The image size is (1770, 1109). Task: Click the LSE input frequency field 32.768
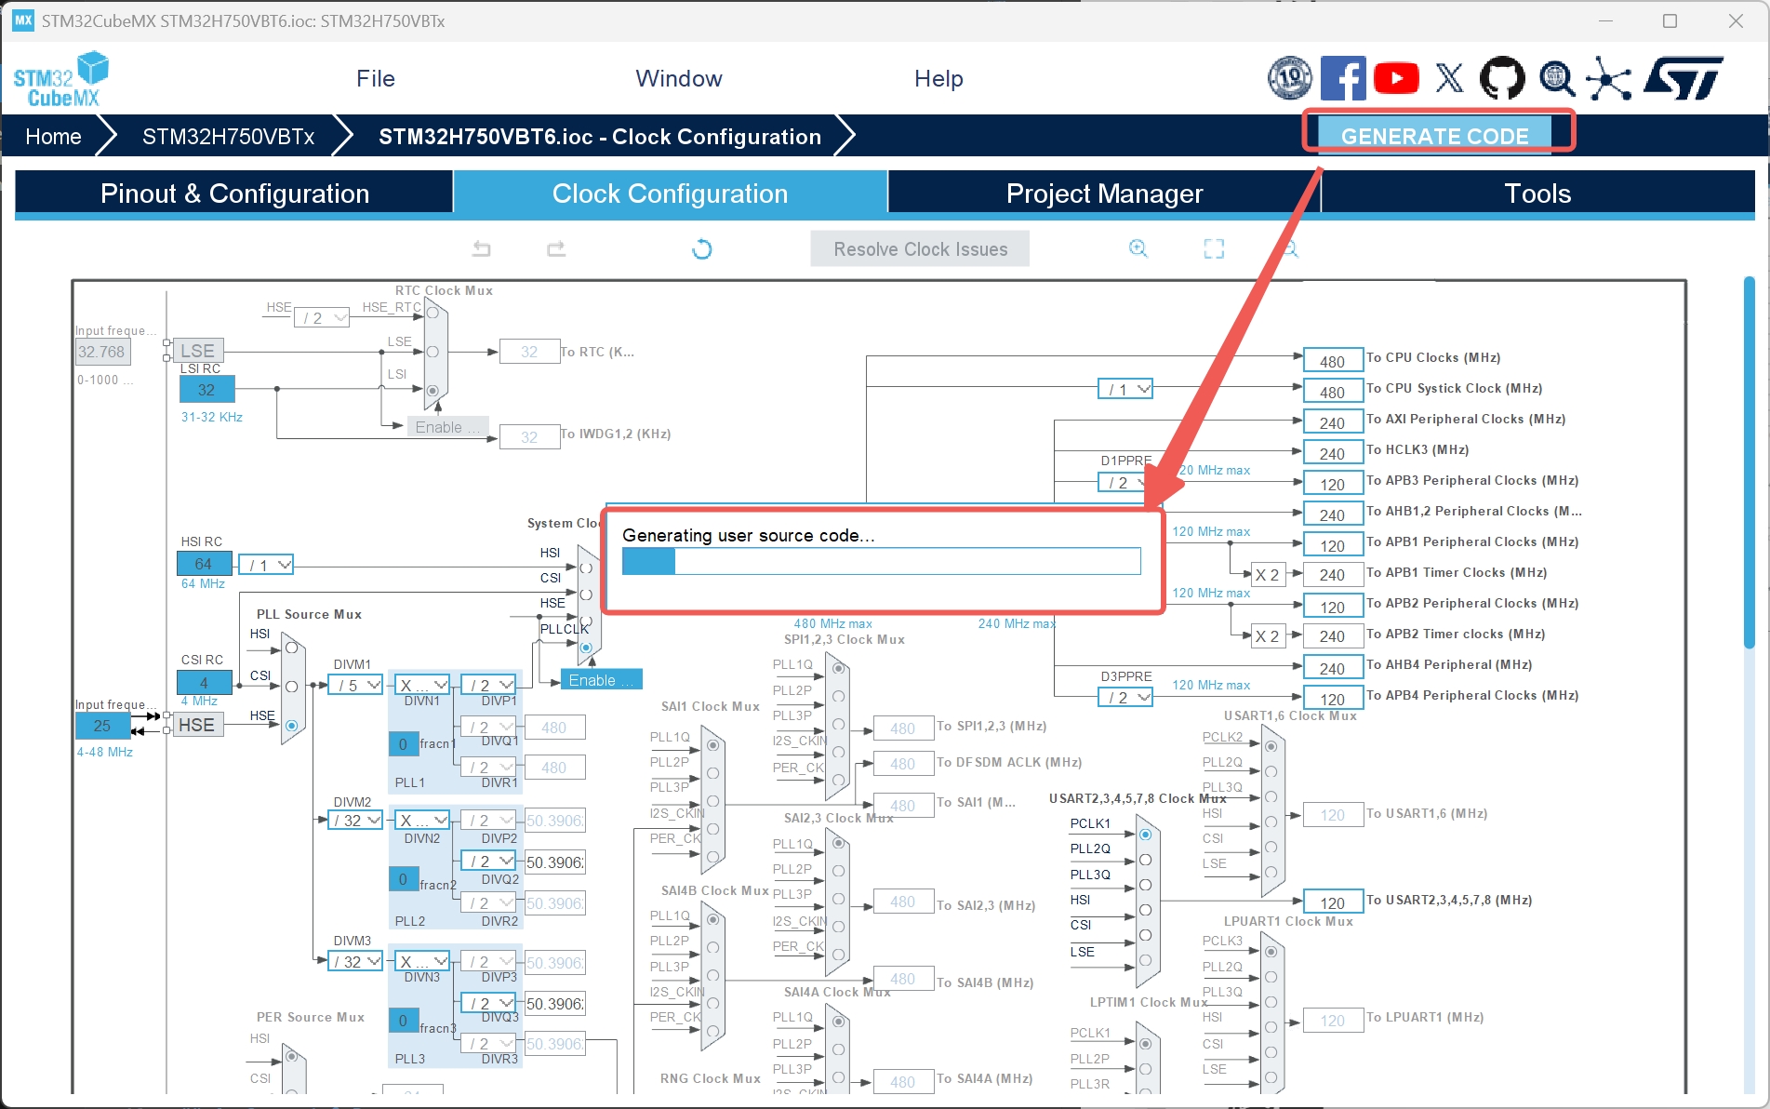[102, 352]
